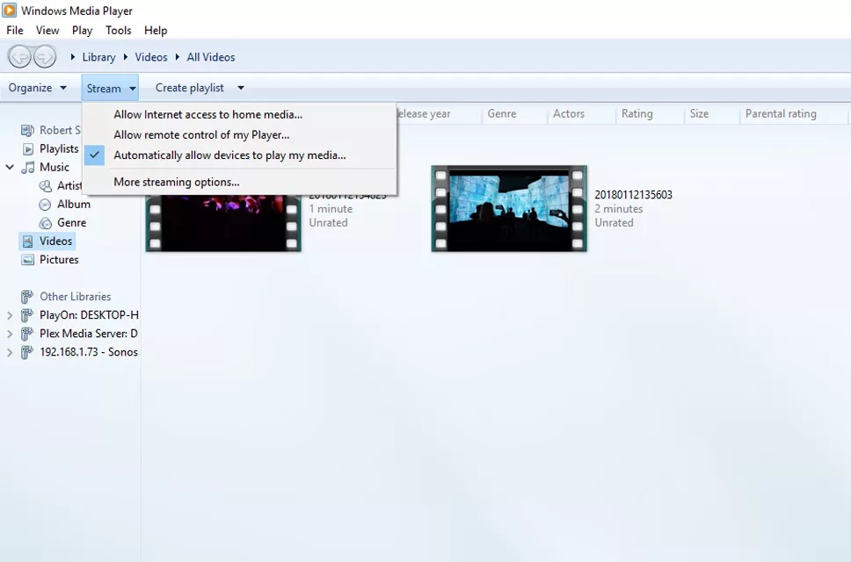Choose Allow Internet access to home media
This screenshot has height=562, width=851.
point(207,114)
